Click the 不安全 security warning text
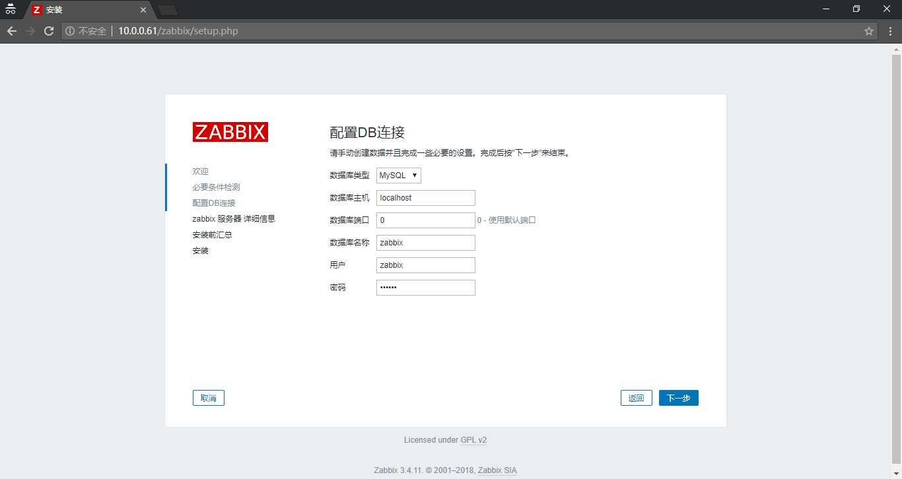The width and height of the screenshot is (902, 479). point(92,31)
